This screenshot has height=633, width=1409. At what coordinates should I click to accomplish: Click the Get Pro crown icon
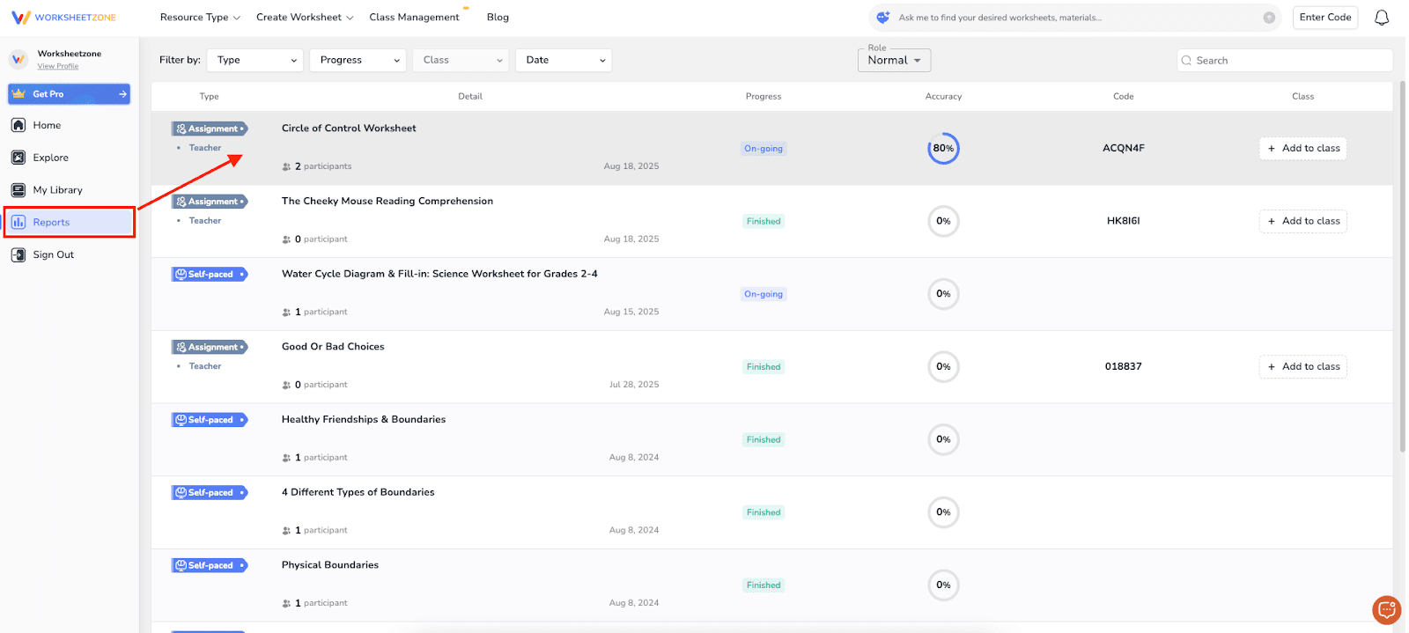pyautogui.click(x=18, y=93)
